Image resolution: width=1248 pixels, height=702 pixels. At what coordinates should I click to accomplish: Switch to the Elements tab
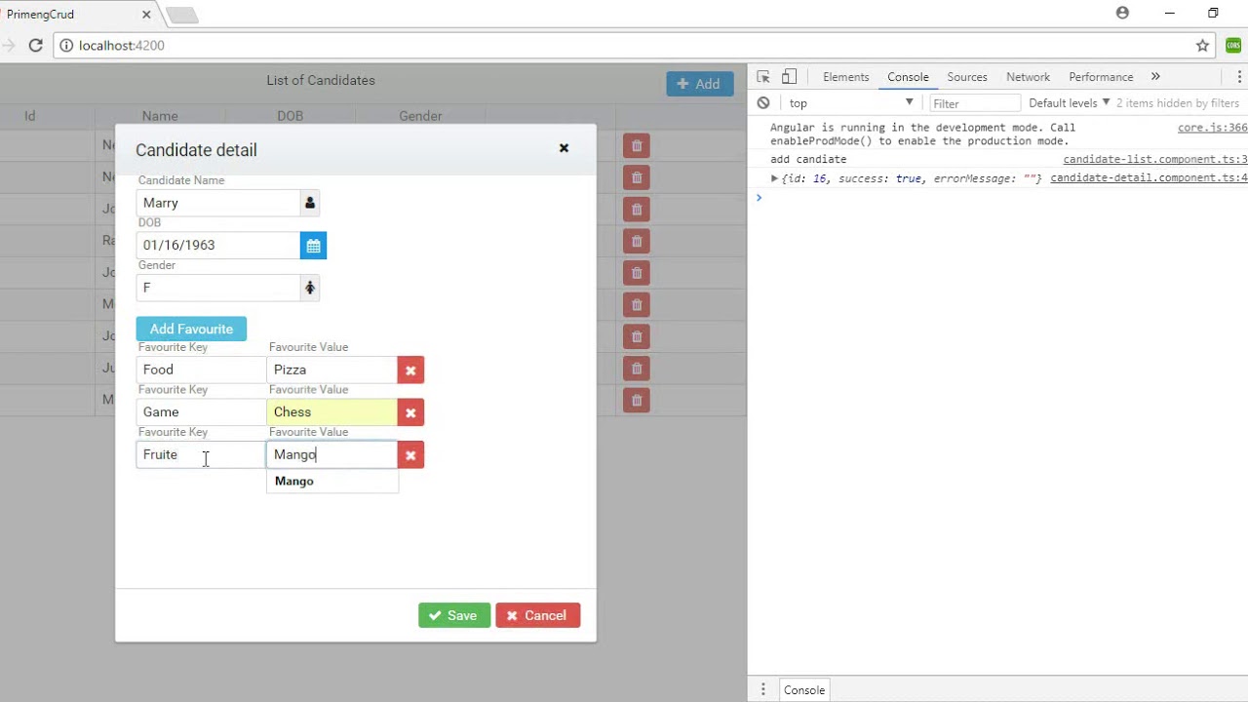[x=845, y=77]
